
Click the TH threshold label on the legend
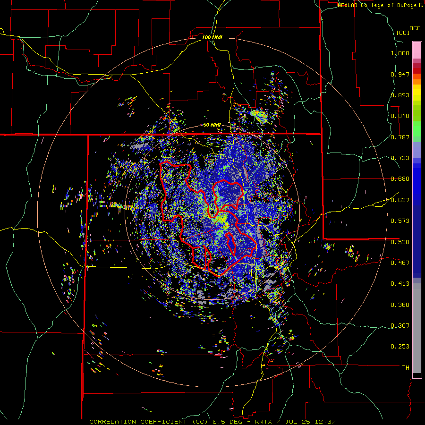[x=406, y=368]
